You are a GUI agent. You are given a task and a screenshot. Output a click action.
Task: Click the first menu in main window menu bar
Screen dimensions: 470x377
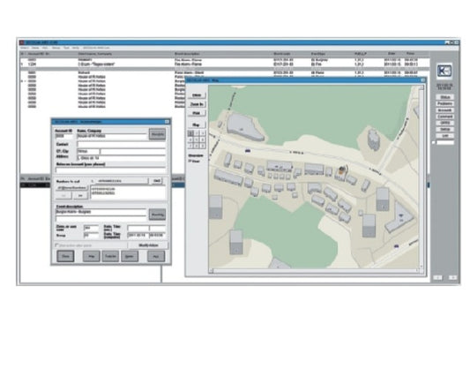point(25,48)
